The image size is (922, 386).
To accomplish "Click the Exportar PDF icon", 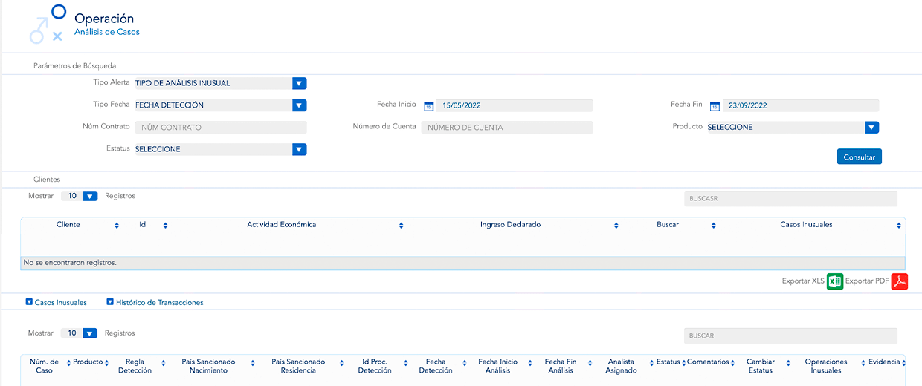I will point(900,281).
